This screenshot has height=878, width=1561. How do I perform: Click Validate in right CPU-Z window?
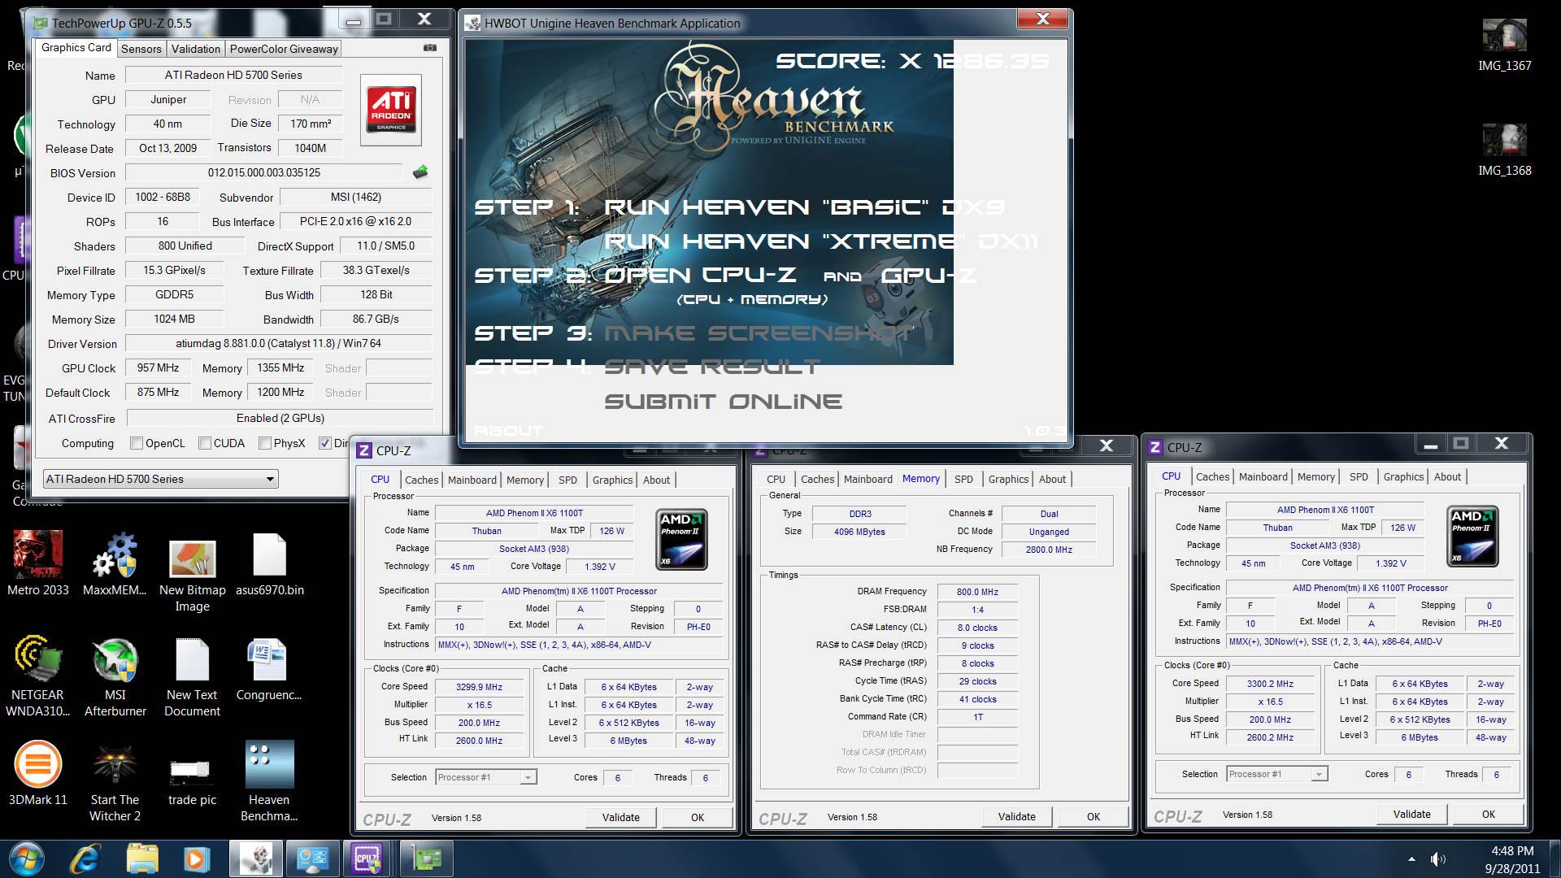click(x=1412, y=814)
